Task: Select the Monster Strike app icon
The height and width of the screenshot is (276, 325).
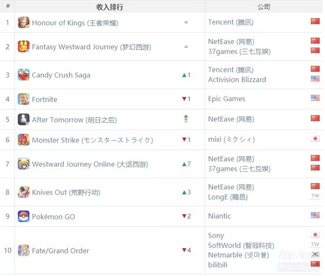Action: [23, 140]
